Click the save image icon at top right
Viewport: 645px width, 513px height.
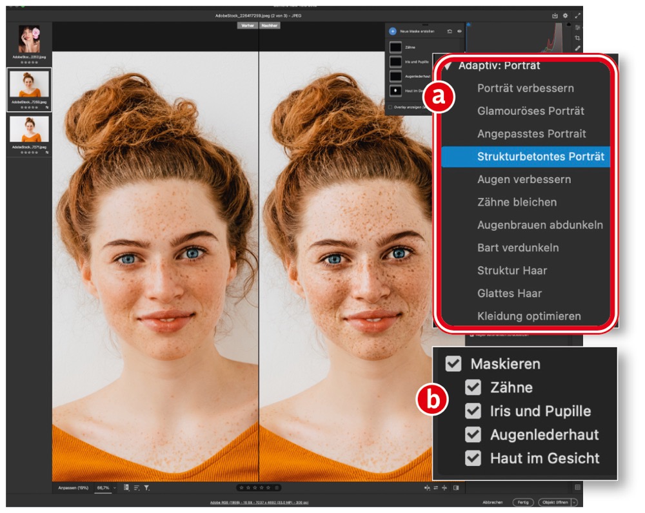point(555,15)
